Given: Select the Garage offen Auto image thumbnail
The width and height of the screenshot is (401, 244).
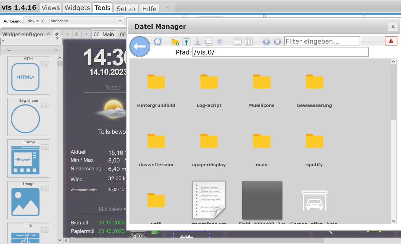Looking at the screenshot, I should pyautogui.click(x=314, y=201).
